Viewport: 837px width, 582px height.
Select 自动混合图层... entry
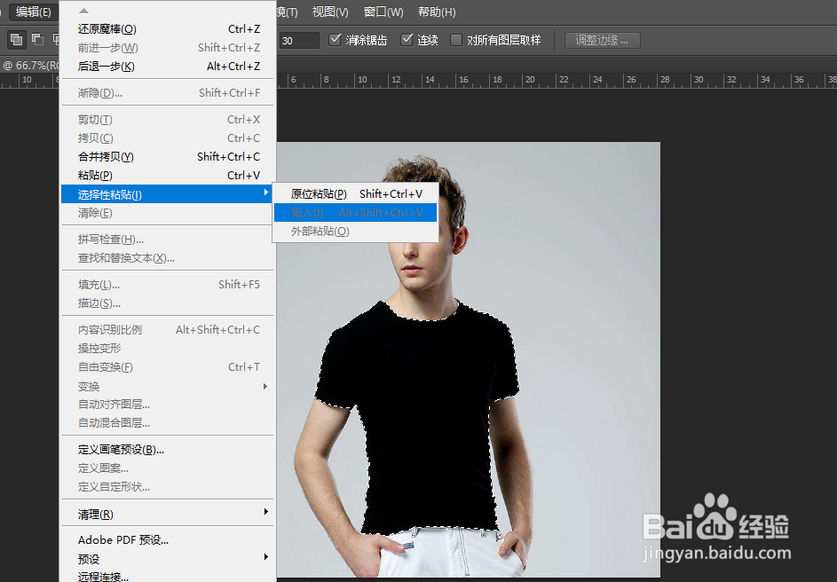click(x=168, y=423)
